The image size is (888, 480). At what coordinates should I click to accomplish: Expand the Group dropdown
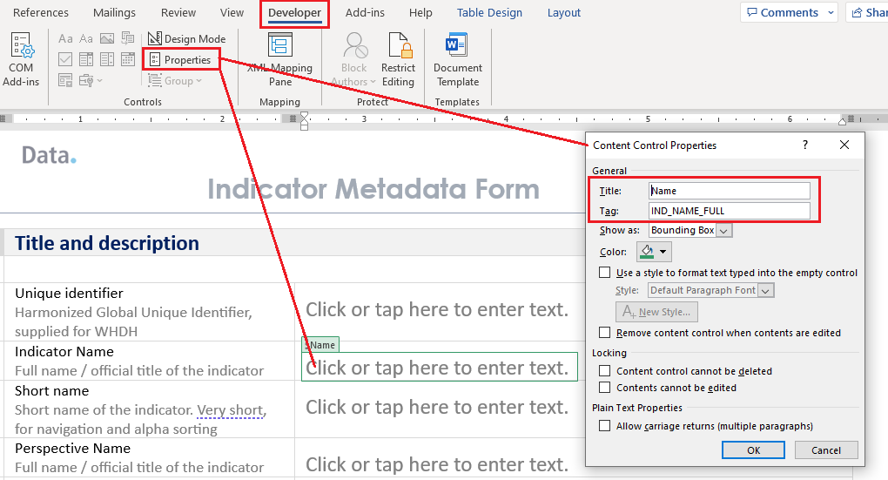click(175, 80)
